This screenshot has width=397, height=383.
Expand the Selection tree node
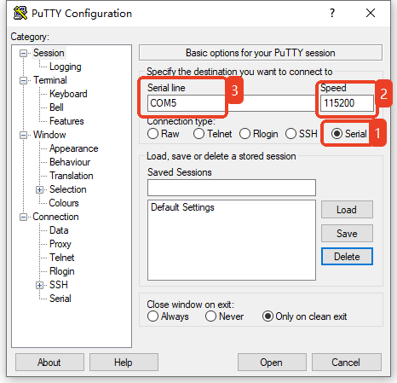(x=39, y=189)
